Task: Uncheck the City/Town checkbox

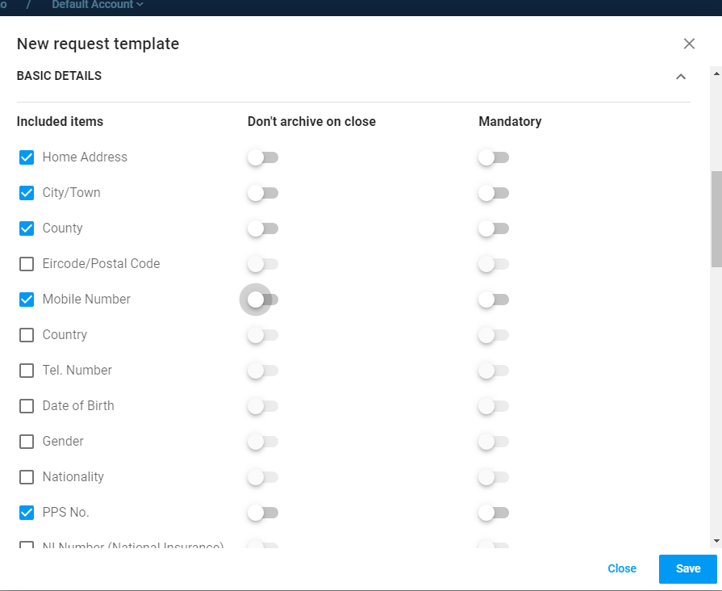Action: coord(27,193)
